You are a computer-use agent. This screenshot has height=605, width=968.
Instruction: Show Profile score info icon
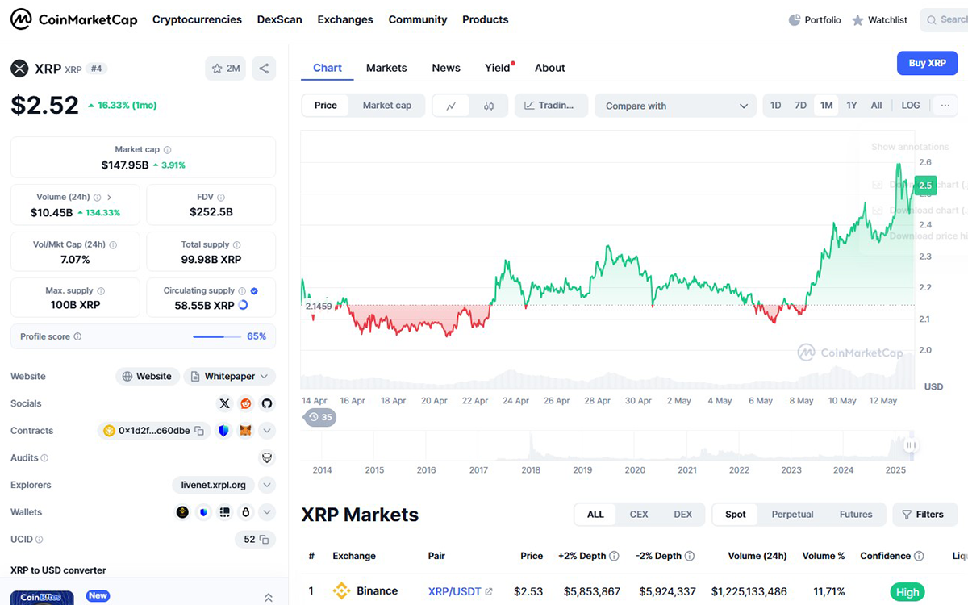click(77, 336)
